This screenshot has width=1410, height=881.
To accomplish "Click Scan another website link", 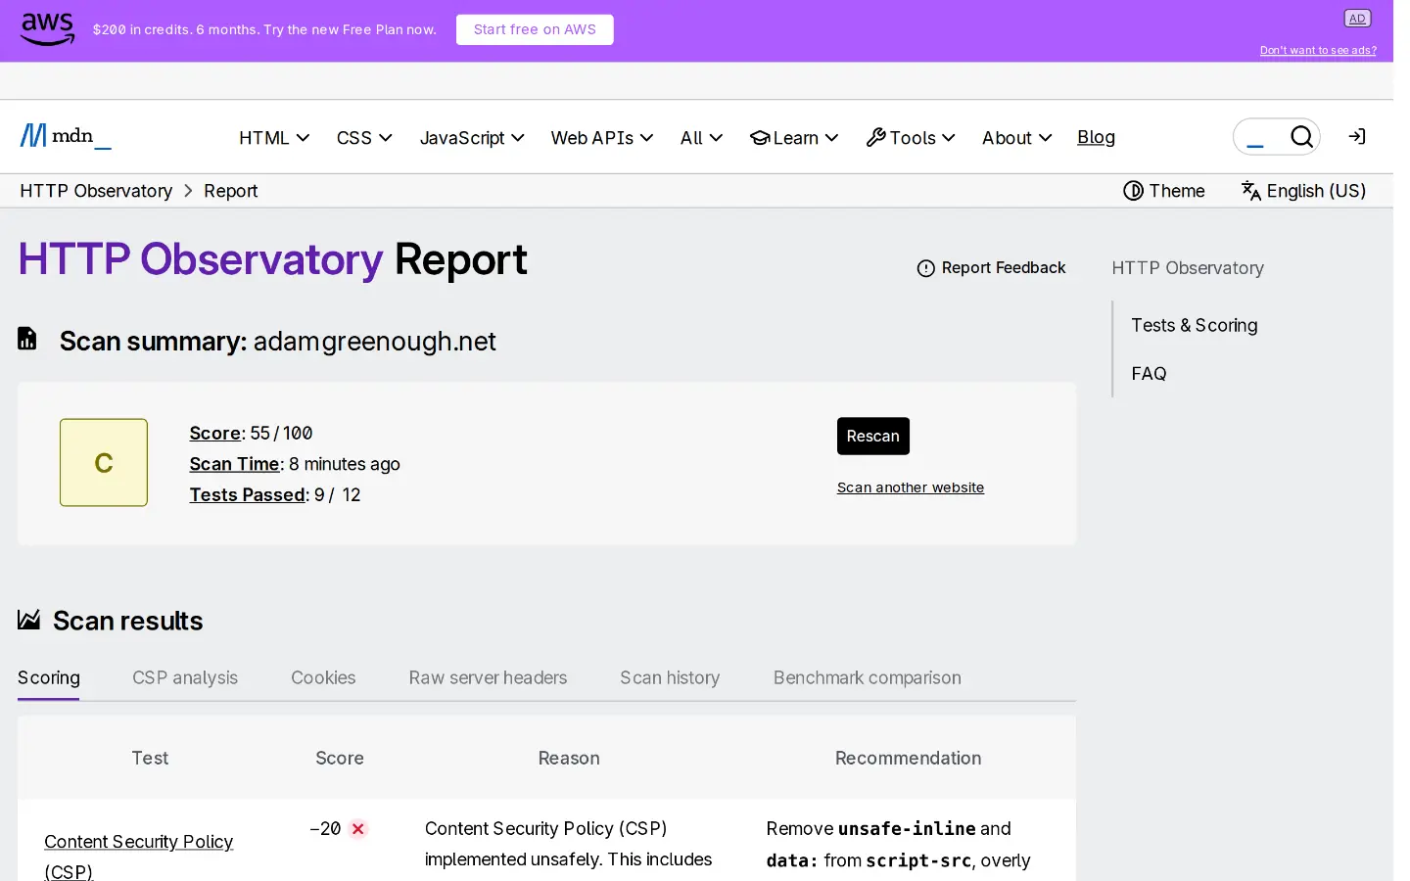I will click(911, 487).
